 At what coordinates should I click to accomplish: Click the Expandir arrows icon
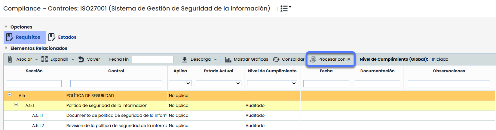(44, 59)
